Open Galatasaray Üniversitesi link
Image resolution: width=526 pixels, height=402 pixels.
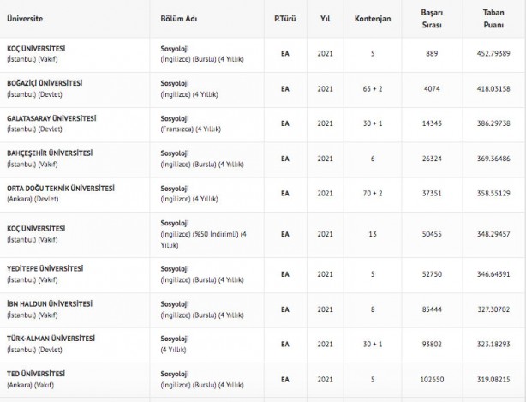point(51,117)
